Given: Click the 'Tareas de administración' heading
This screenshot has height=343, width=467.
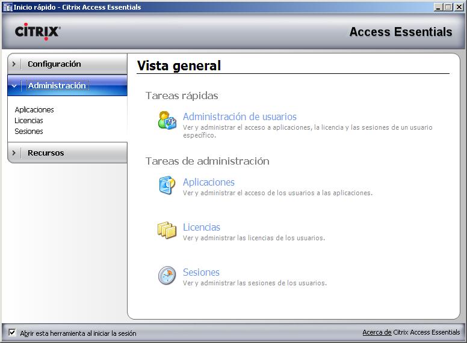Looking at the screenshot, I should pyautogui.click(x=207, y=161).
